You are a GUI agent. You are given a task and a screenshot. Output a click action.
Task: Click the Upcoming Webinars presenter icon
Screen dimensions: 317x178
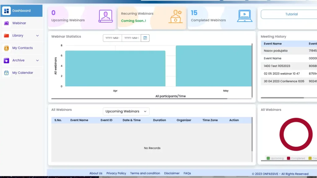coord(105,16)
